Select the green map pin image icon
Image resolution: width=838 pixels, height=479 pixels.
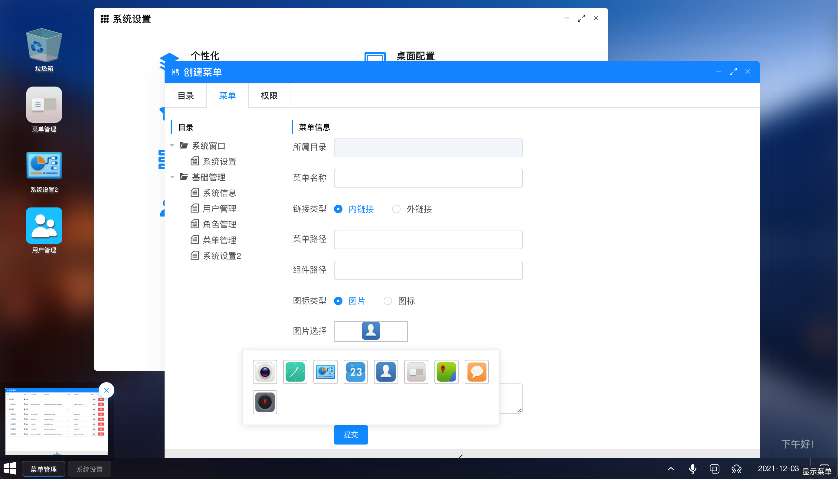point(446,372)
